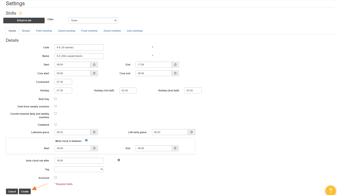Open the Filter dropdown showing None
The height and width of the screenshot is (195, 337).
pyautogui.click(x=93, y=20)
